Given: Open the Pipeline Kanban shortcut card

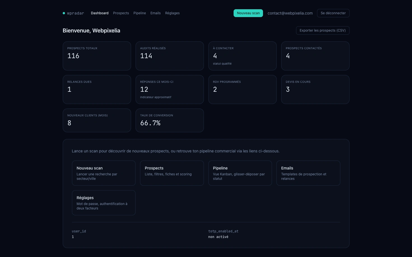Looking at the screenshot, I should click(x=240, y=173).
